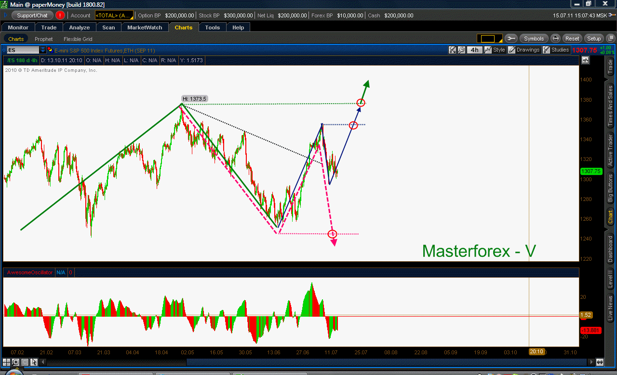Viewport: 617px width, 375px height.
Task: Open the chart share tool icon left of 4h
Action: pos(452,50)
